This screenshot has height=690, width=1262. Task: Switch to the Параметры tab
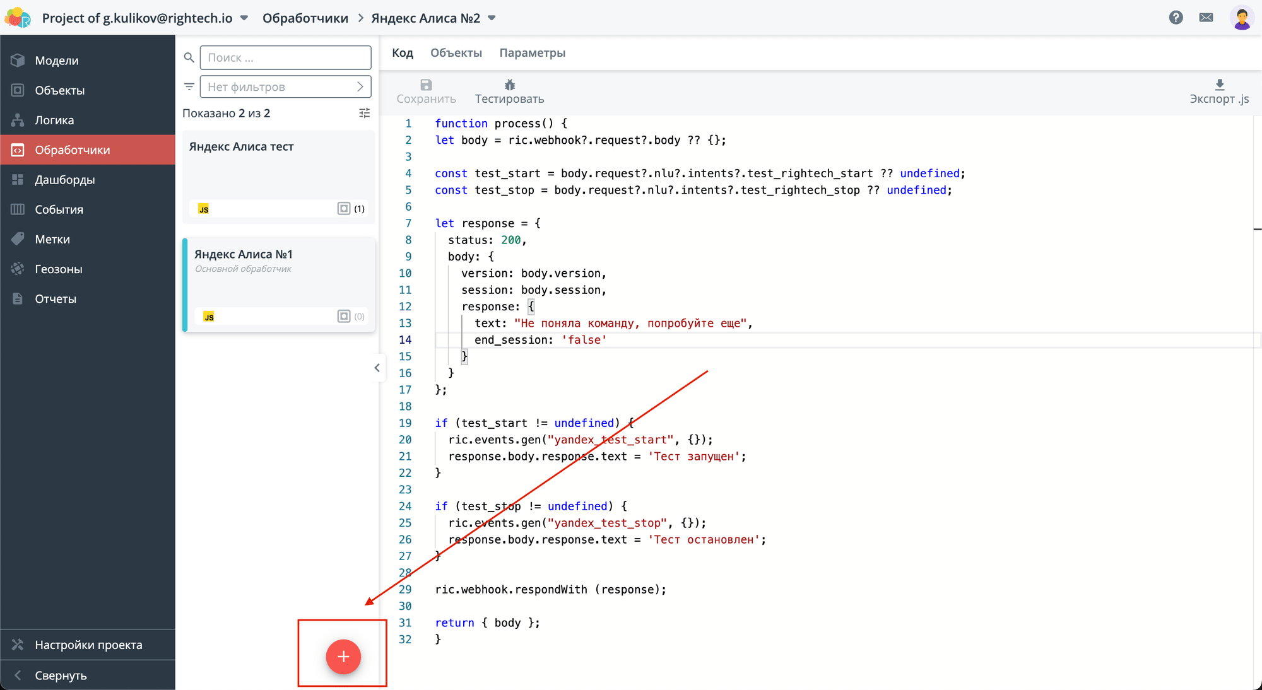[x=533, y=53]
